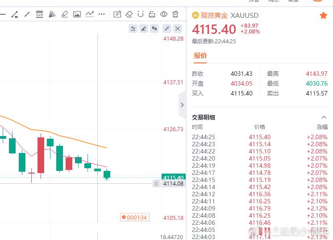Switch chart style with candlestick icon

154,29
